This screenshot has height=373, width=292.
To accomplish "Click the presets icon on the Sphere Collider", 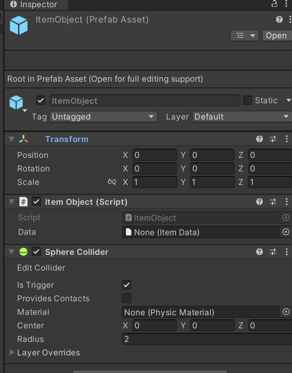I will (273, 251).
